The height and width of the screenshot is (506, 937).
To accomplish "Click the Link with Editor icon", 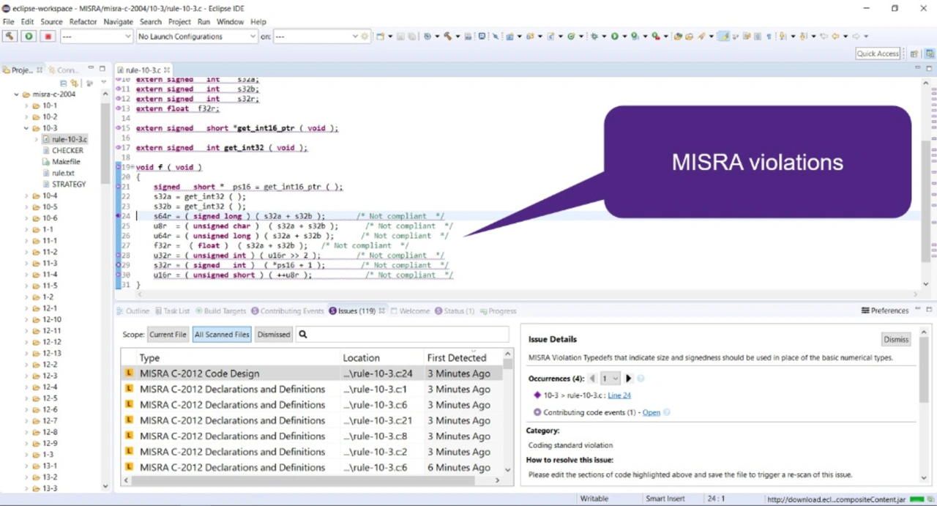I will point(74,83).
